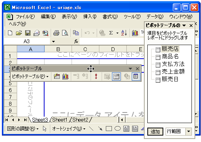The height and width of the screenshot is (142, 201).
Task: Click the Field Settings pivot icon
Action: pyautogui.click(x=127, y=76)
